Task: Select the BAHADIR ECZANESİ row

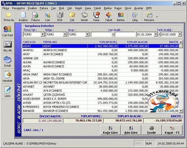Action: click(101, 111)
